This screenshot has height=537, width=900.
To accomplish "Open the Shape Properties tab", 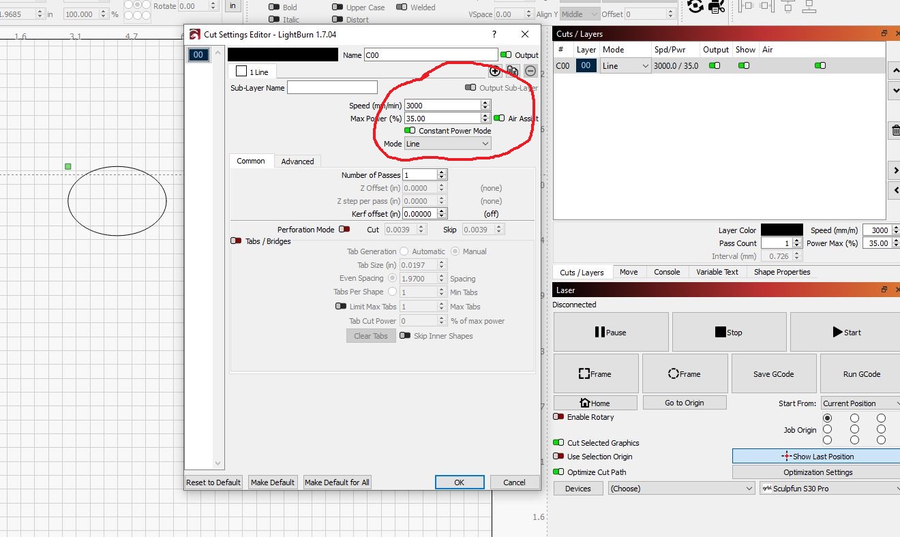I will [x=782, y=271].
